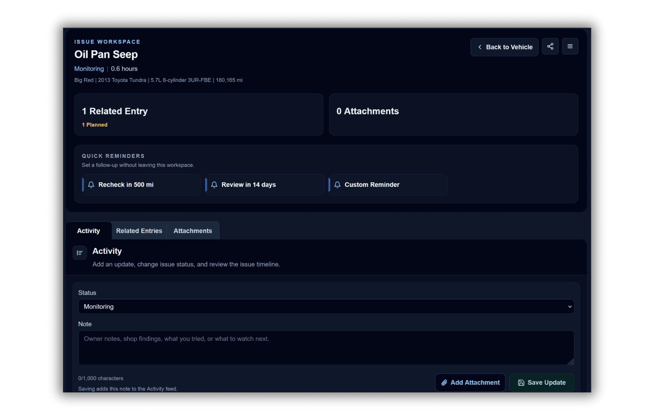Screen dimensions: 654x420
Task: Open the Status dropdown showing Monitoring
Action: tap(326, 306)
